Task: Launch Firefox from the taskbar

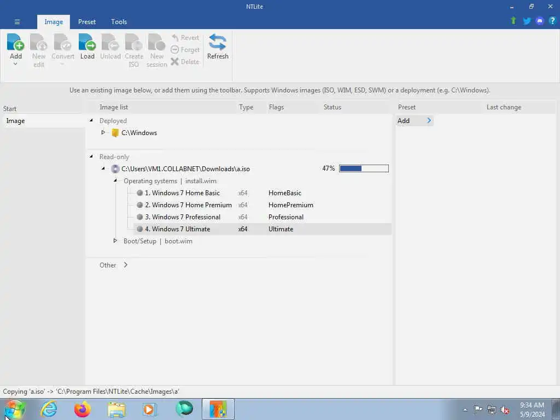Action: point(83,409)
